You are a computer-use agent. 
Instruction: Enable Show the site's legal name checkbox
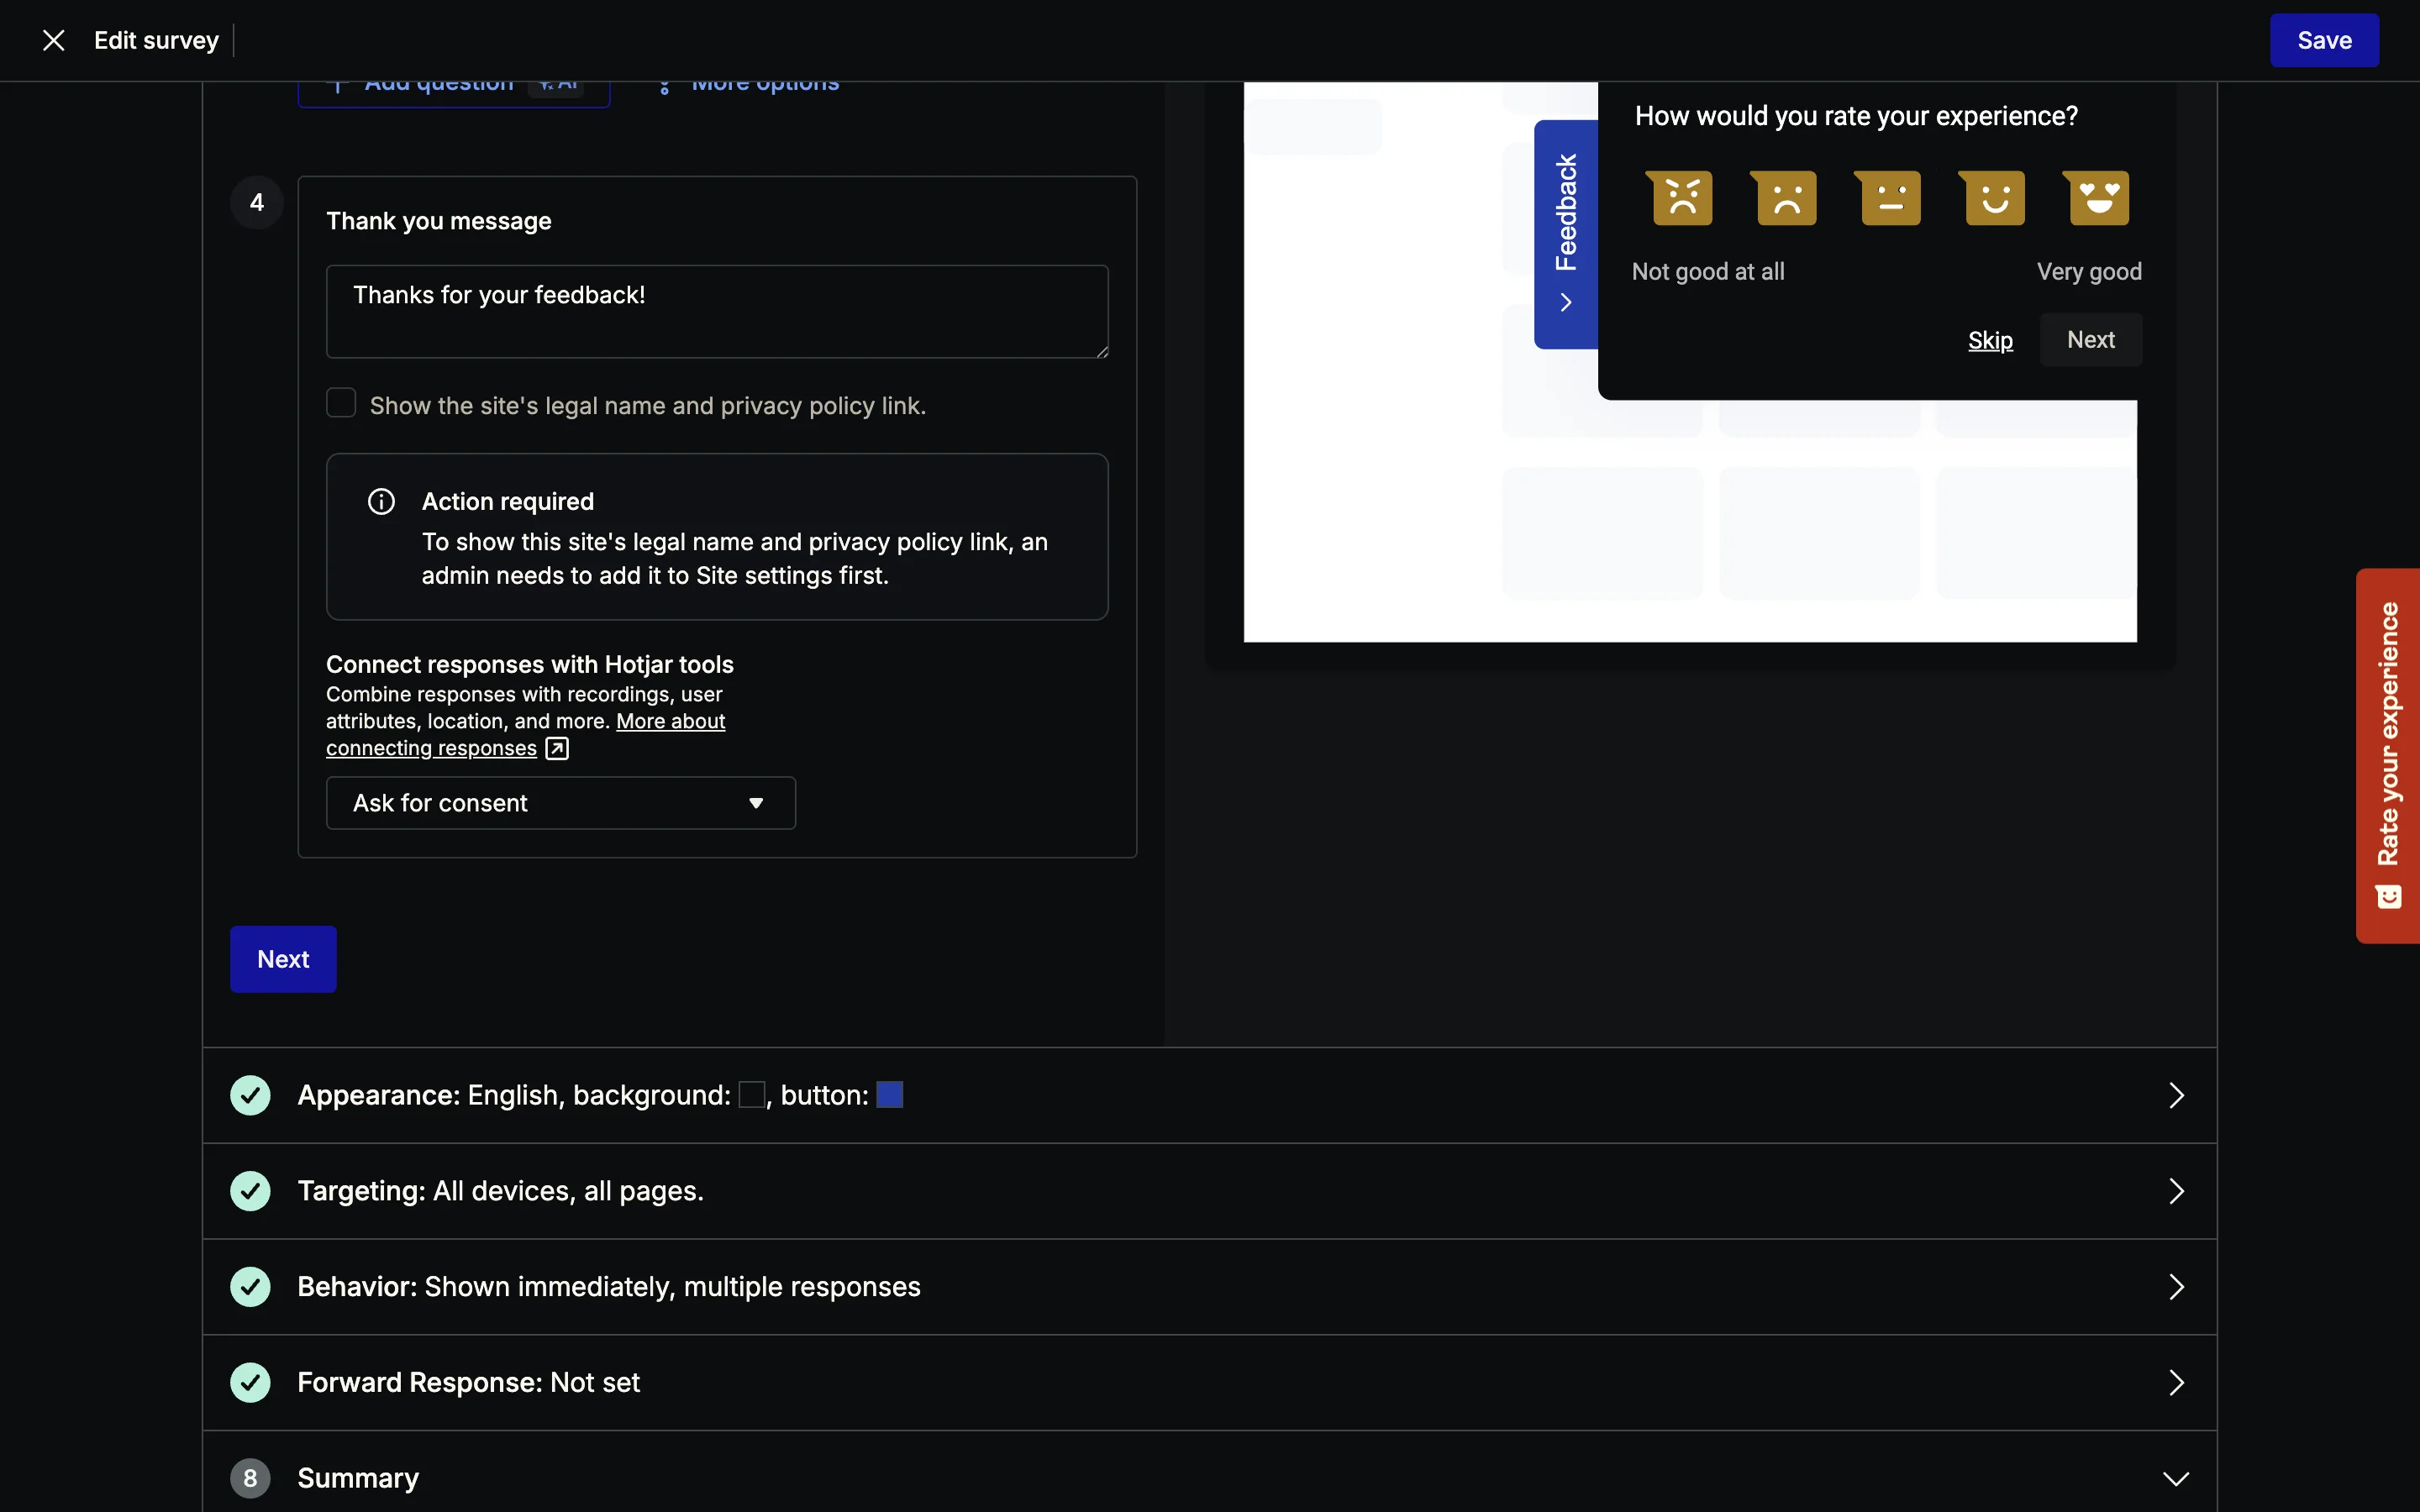pos(341,402)
